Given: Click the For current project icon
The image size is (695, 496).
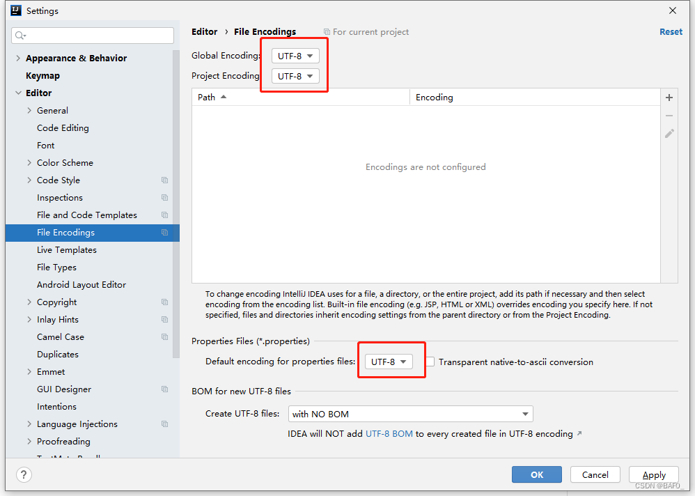Looking at the screenshot, I should [x=327, y=32].
